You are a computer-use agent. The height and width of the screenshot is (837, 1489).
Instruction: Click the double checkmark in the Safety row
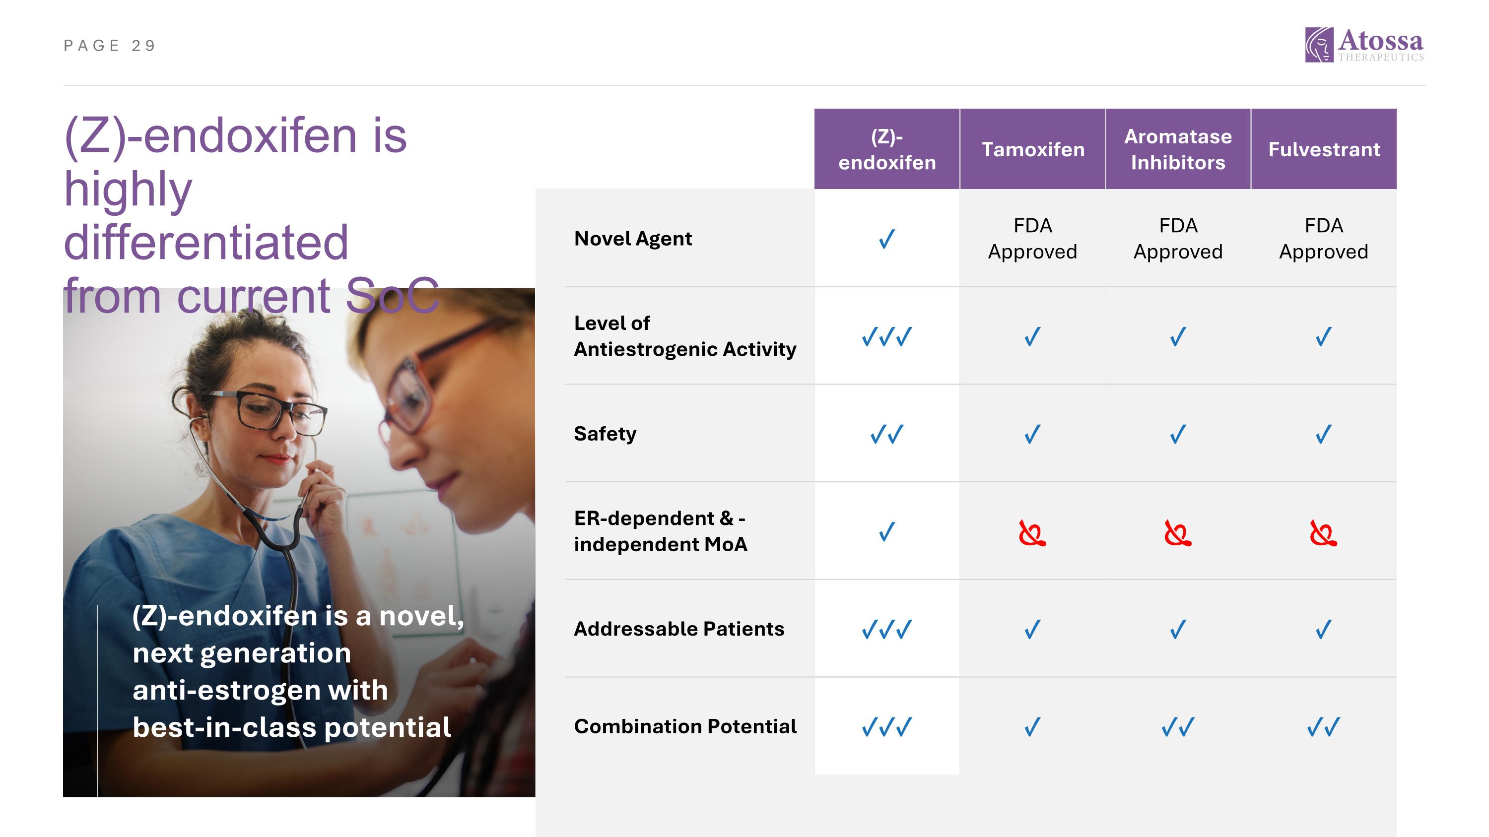[886, 434]
